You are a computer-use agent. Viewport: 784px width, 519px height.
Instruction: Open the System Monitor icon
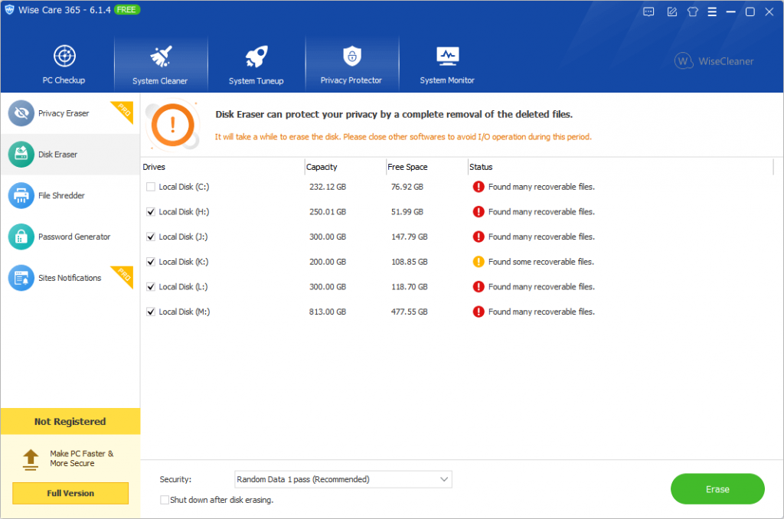pyautogui.click(x=447, y=57)
